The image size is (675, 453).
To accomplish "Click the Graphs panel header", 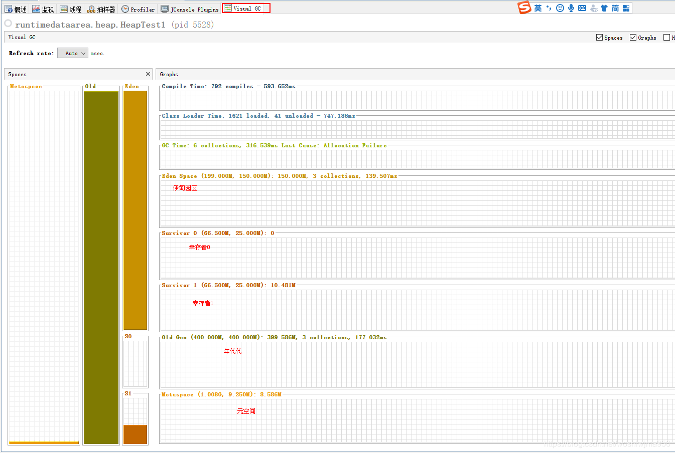I will pos(416,74).
